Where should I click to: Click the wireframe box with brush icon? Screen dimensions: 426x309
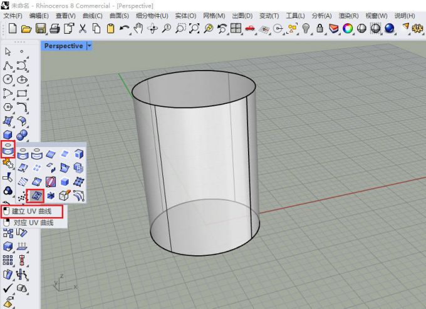tap(65, 195)
